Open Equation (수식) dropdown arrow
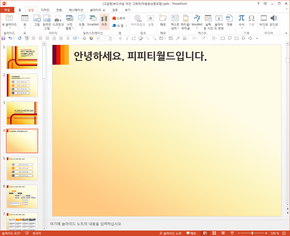The image size is (290, 236). click(x=242, y=28)
